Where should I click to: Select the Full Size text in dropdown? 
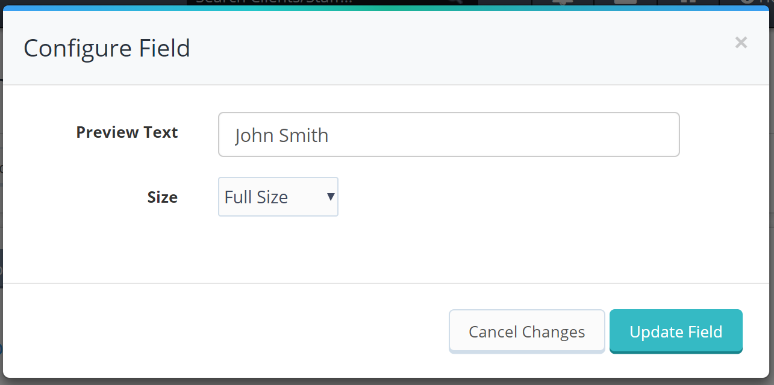point(256,197)
